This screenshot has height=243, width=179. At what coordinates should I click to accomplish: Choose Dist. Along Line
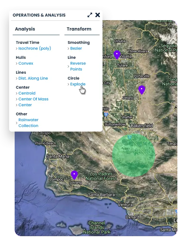pyautogui.click(x=33, y=78)
